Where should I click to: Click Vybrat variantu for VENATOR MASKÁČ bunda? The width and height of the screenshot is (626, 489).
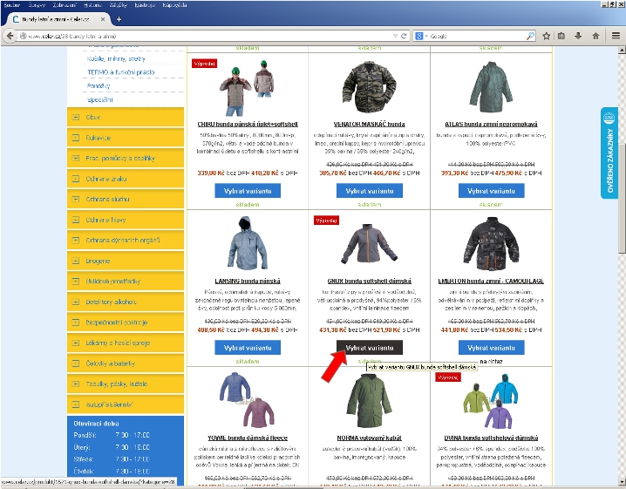click(370, 191)
